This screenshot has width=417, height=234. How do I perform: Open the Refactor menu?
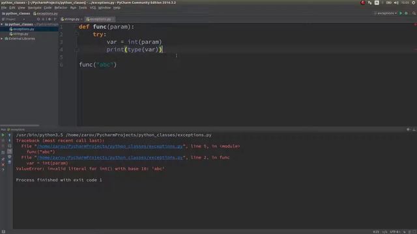click(x=61, y=8)
